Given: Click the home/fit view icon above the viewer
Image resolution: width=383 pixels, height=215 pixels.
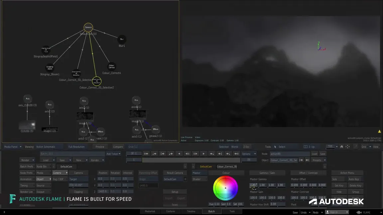Looking at the screenshot, I should [x=342, y=147].
